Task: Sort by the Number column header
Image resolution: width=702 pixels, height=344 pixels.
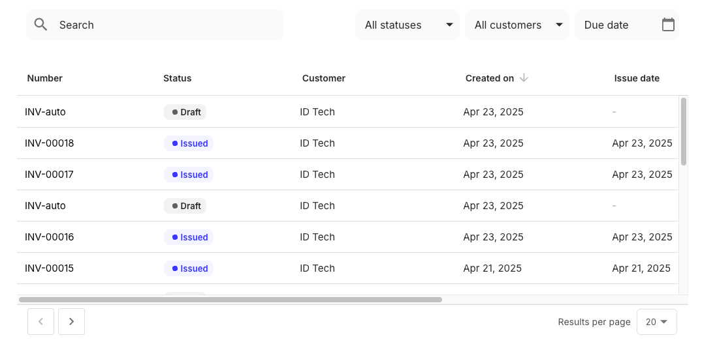Action: [x=45, y=78]
